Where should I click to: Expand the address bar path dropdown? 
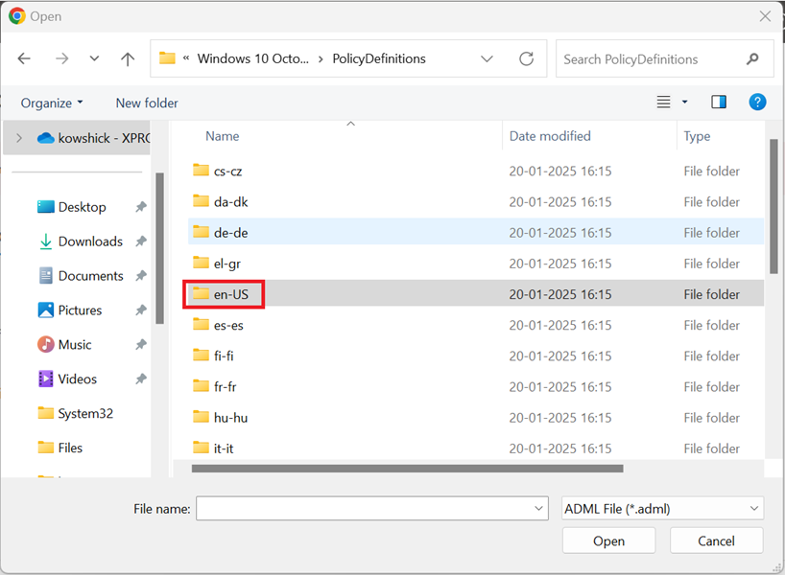(487, 59)
